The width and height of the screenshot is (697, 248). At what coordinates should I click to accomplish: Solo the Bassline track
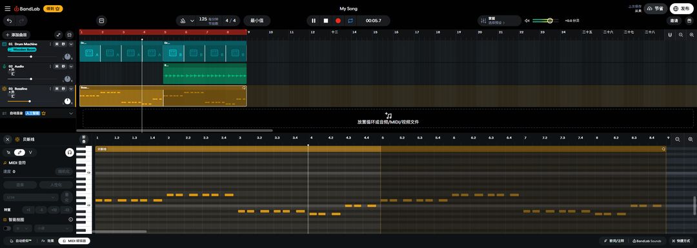tap(63, 88)
